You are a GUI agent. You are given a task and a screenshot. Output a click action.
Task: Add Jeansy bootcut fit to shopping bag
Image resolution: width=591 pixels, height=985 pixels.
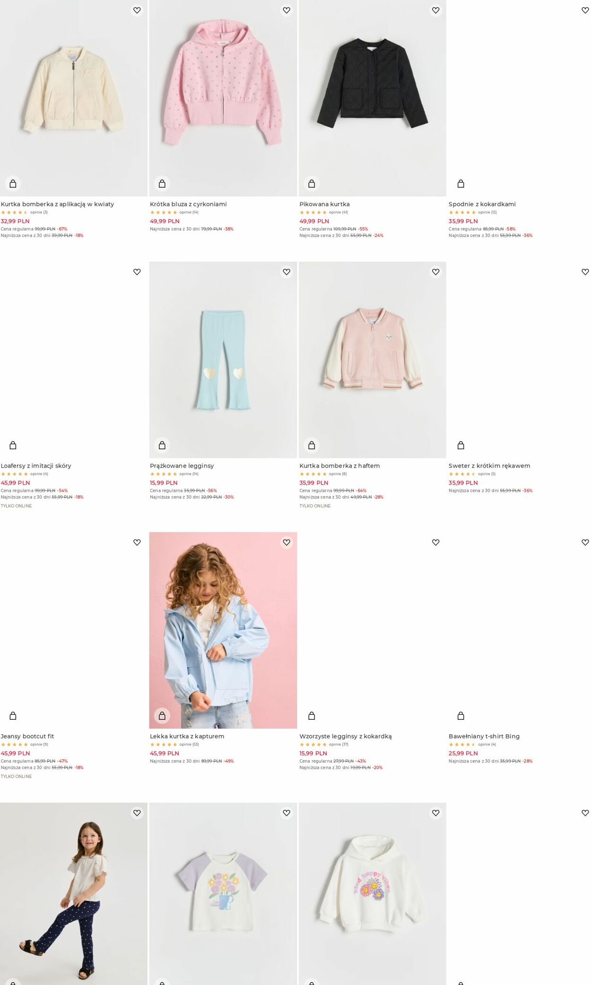tap(13, 715)
